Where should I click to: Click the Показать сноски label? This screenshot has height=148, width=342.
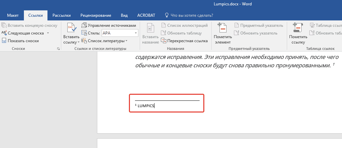tap(23, 41)
